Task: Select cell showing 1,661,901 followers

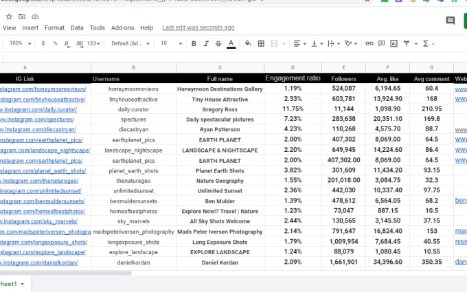Action: pyautogui.click(x=343, y=262)
